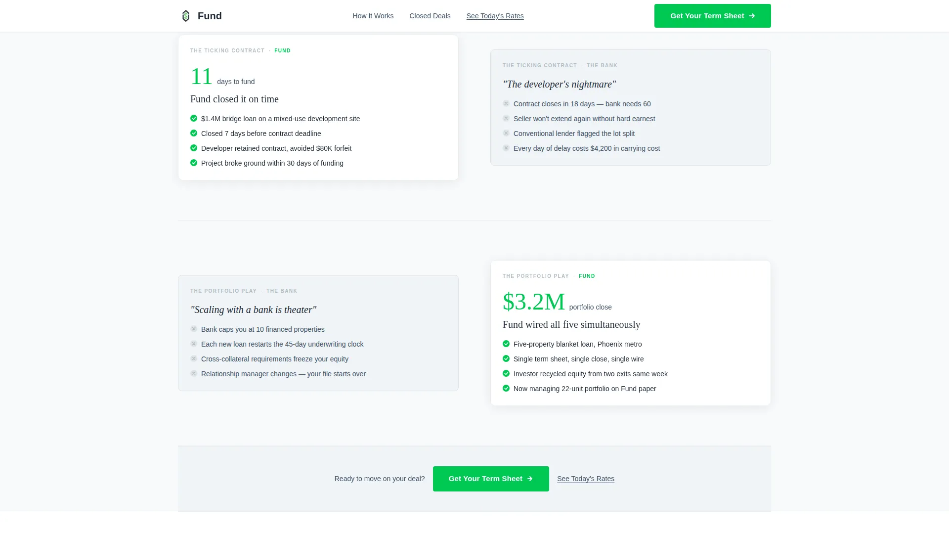The height and width of the screenshot is (534, 949).
Task: Click green FUND label in Ticking Contract card
Action: click(x=282, y=50)
